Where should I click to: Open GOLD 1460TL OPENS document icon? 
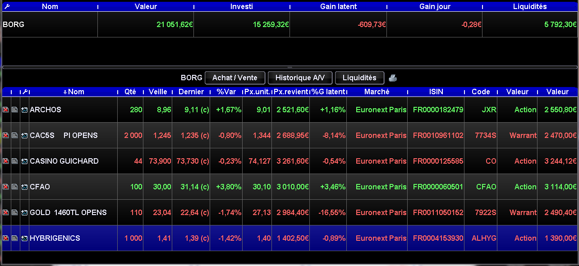tap(15, 212)
